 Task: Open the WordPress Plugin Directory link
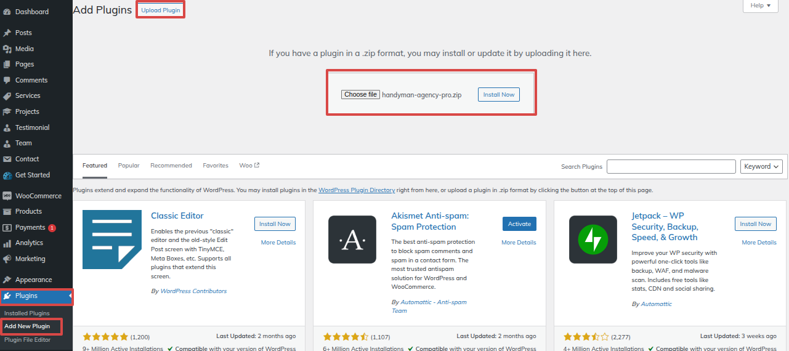[357, 190]
